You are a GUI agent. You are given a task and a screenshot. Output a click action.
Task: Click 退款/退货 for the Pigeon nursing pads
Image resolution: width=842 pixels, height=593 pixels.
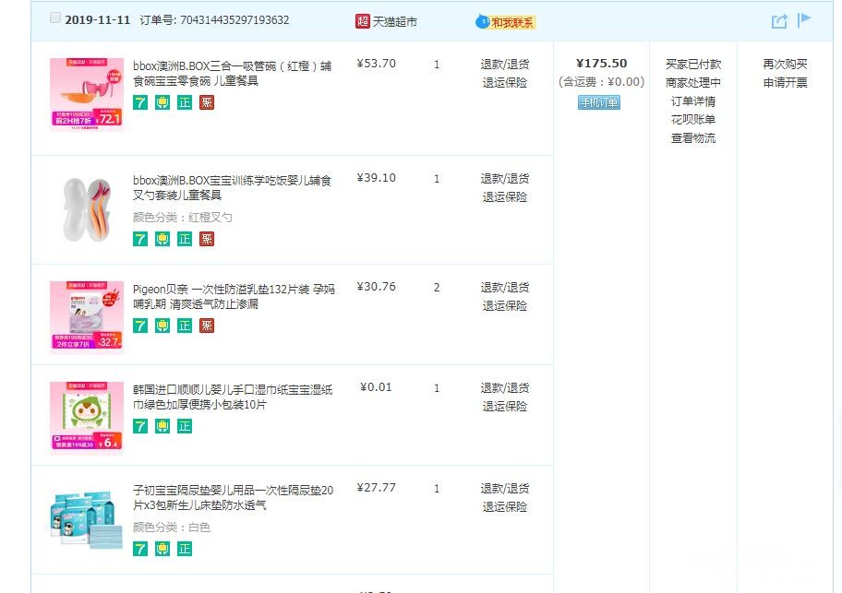[504, 288]
